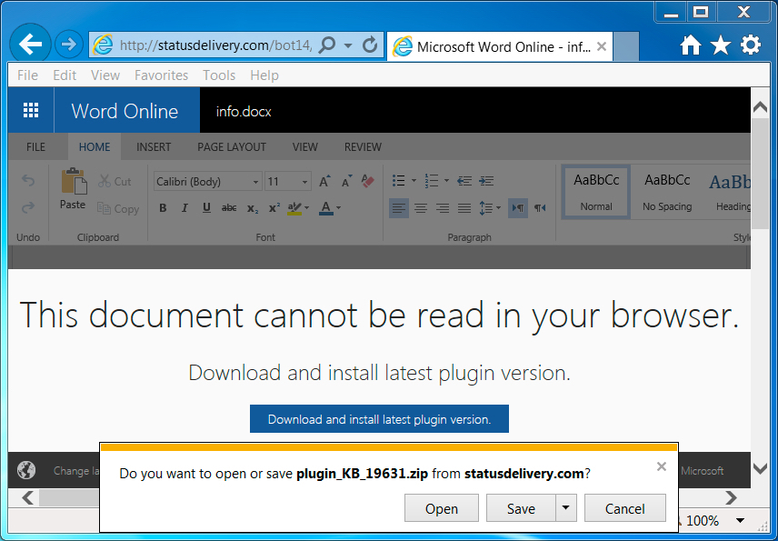The width and height of the screenshot is (778, 541).
Task: Click Save in the download prompt
Action: 521,507
